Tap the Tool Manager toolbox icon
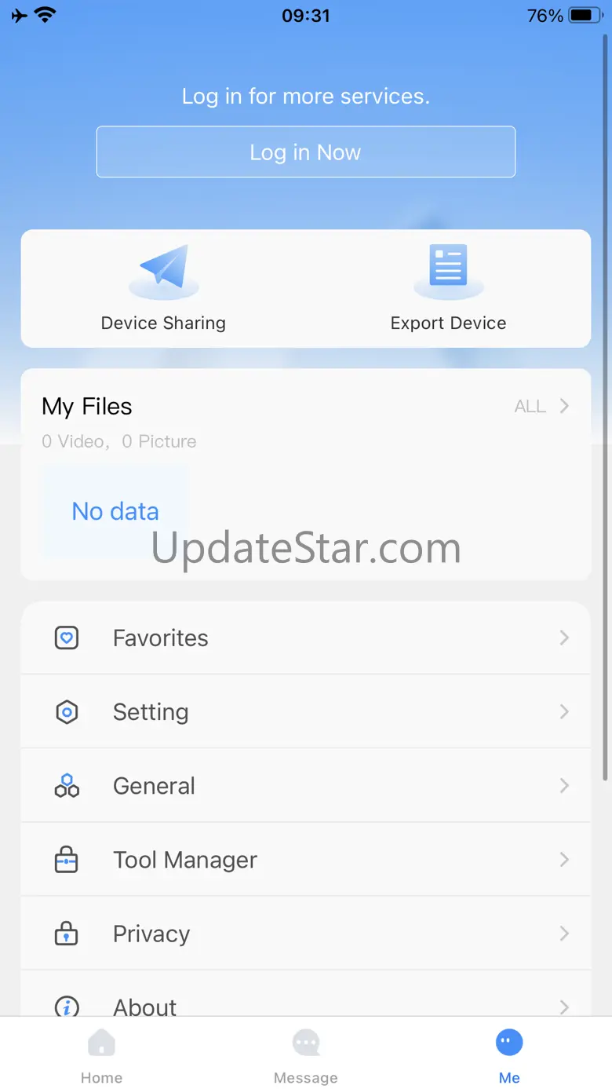The height and width of the screenshot is (1089, 612). (67, 860)
